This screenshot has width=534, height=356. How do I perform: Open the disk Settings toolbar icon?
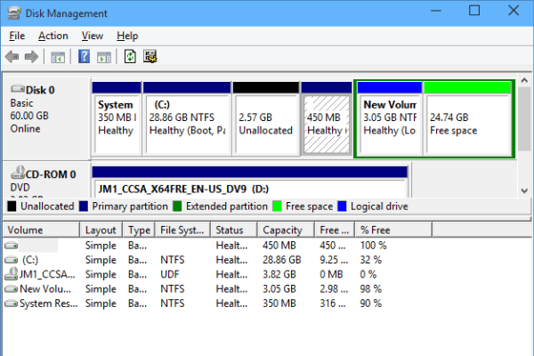coord(150,57)
